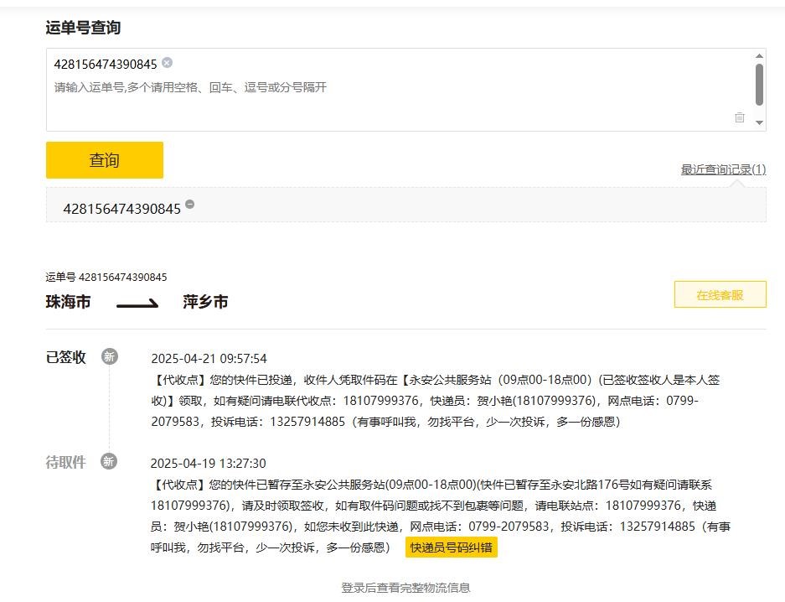Select the 已签收 status label
This screenshot has height=602, width=785.
click(65, 357)
